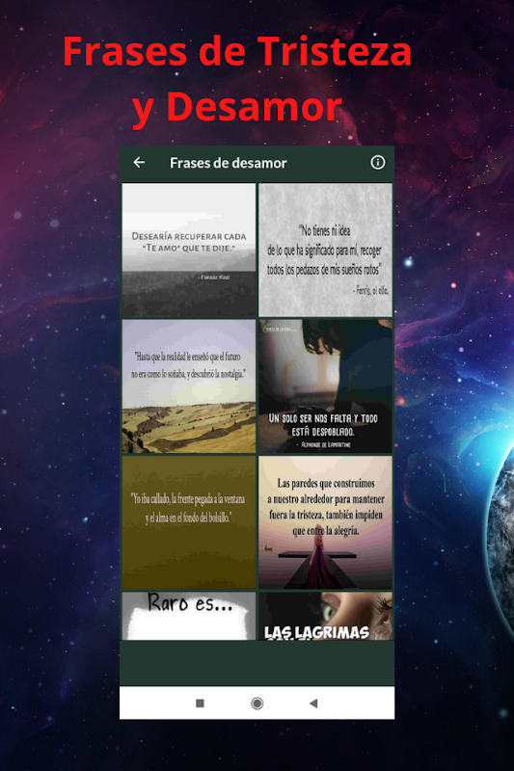Open the 'No tienes ni idea' quote image
This screenshot has width=514, height=771.
click(326, 251)
